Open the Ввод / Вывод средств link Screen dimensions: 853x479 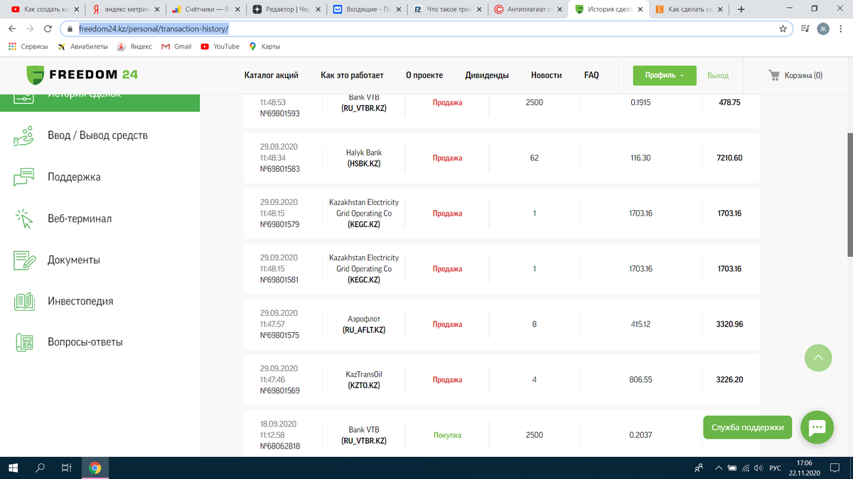[97, 136]
